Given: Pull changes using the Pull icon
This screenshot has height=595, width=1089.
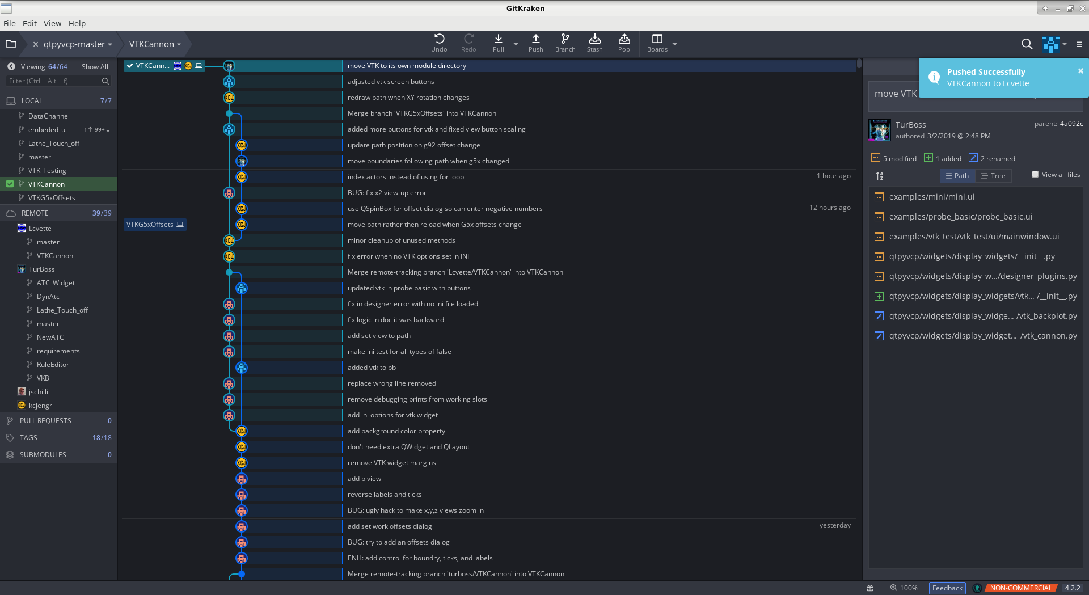Looking at the screenshot, I should point(498,43).
